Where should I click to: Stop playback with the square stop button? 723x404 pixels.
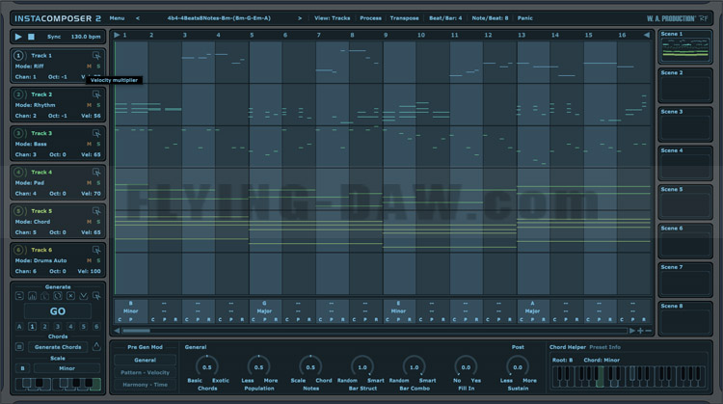[31, 37]
